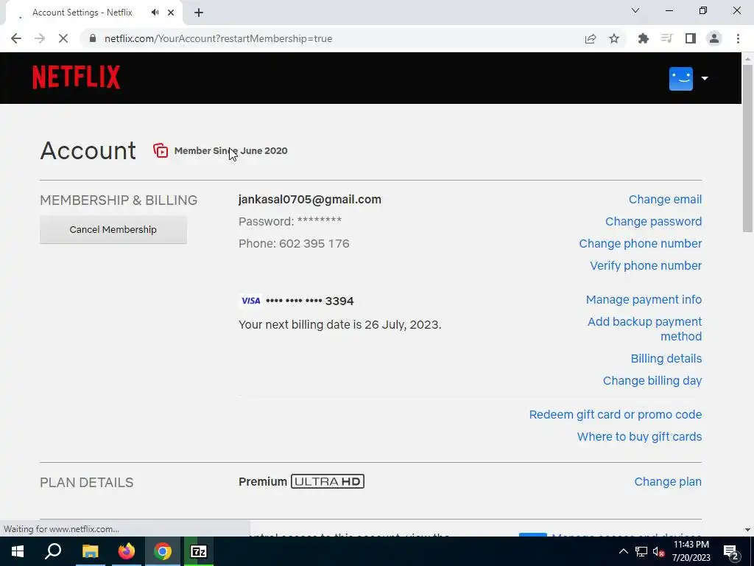Click the Change plan link
This screenshot has width=754, height=566.
coord(668,482)
